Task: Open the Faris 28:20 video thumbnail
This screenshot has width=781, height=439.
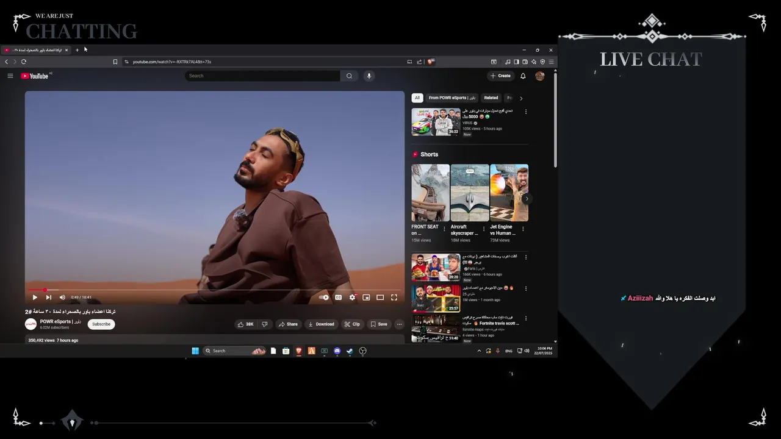Action: point(436,267)
